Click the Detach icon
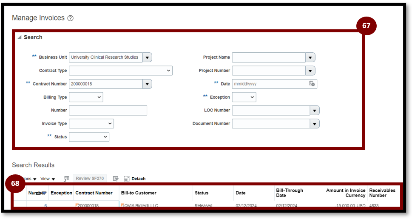The height and width of the screenshot is (219, 412). 127,179
